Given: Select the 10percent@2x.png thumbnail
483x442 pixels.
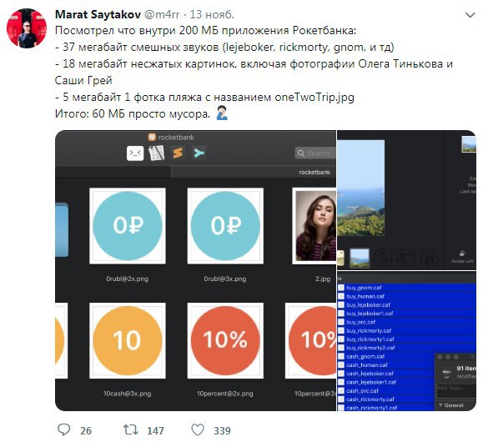Looking at the screenshot, I should click(225, 340).
